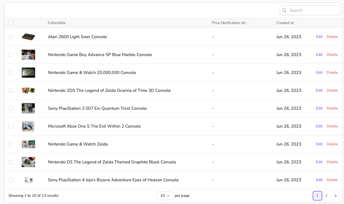Check the PlayStation 4 Jojo's Bizarre Adventure checkbox
The width and height of the screenshot is (344, 204).
(11, 180)
